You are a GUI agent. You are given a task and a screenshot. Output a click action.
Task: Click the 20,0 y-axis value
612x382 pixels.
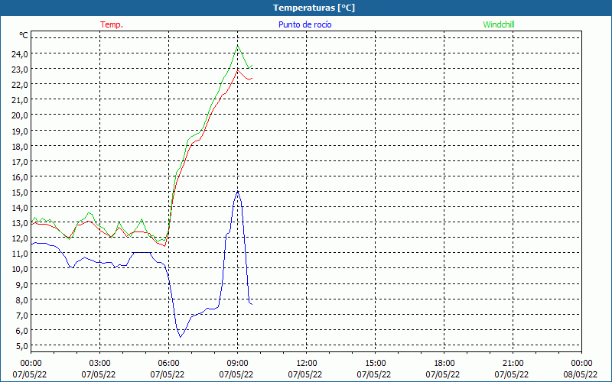pos(20,115)
